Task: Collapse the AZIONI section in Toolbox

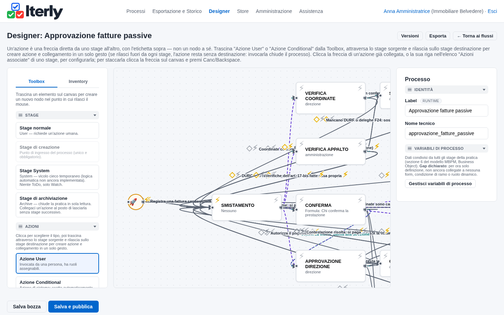Action: point(57,226)
